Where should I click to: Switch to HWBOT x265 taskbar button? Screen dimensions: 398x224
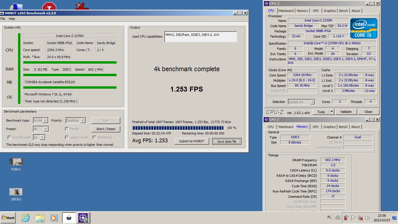69,218
